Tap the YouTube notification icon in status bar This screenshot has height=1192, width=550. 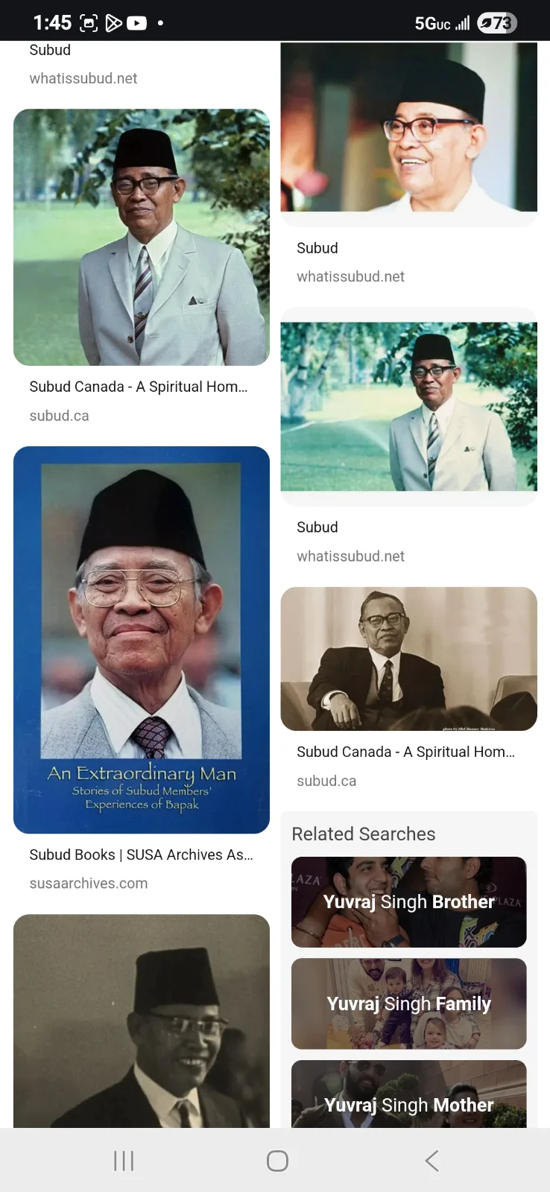(137, 23)
